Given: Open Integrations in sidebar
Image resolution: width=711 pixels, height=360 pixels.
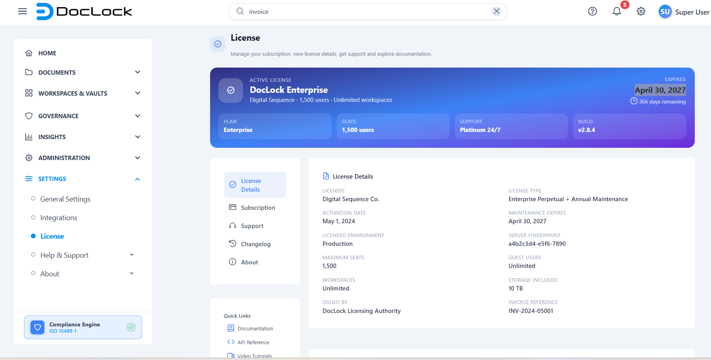Looking at the screenshot, I should tap(59, 218).
